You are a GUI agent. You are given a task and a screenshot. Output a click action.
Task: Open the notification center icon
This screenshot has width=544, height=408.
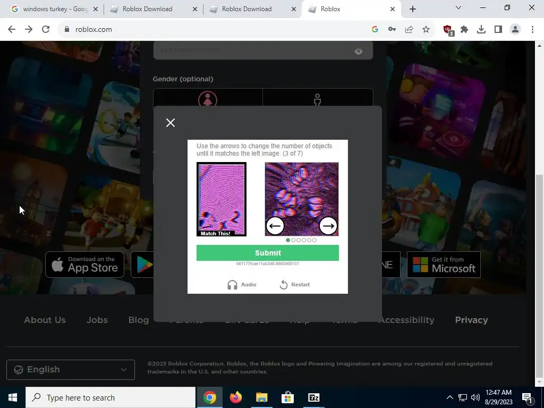(x=528, y=397)
